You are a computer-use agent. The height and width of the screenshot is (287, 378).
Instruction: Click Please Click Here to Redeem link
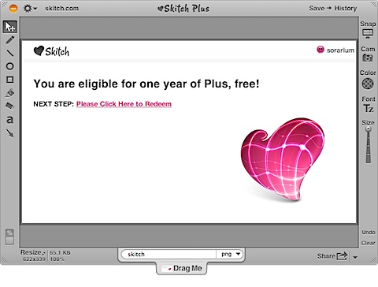tap(124, 104)
